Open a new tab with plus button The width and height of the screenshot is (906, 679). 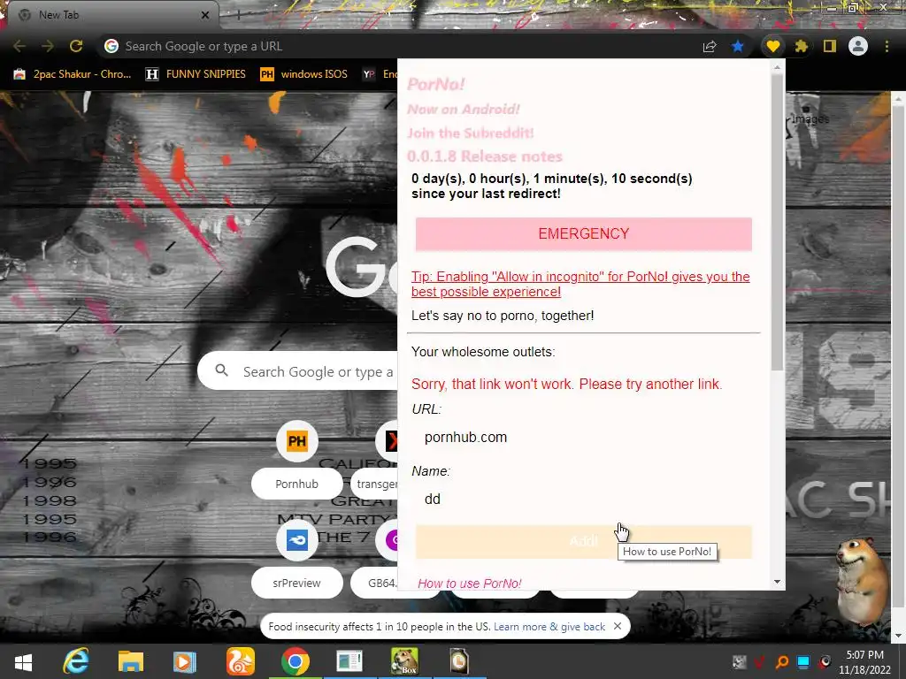[x=238, y=15]
